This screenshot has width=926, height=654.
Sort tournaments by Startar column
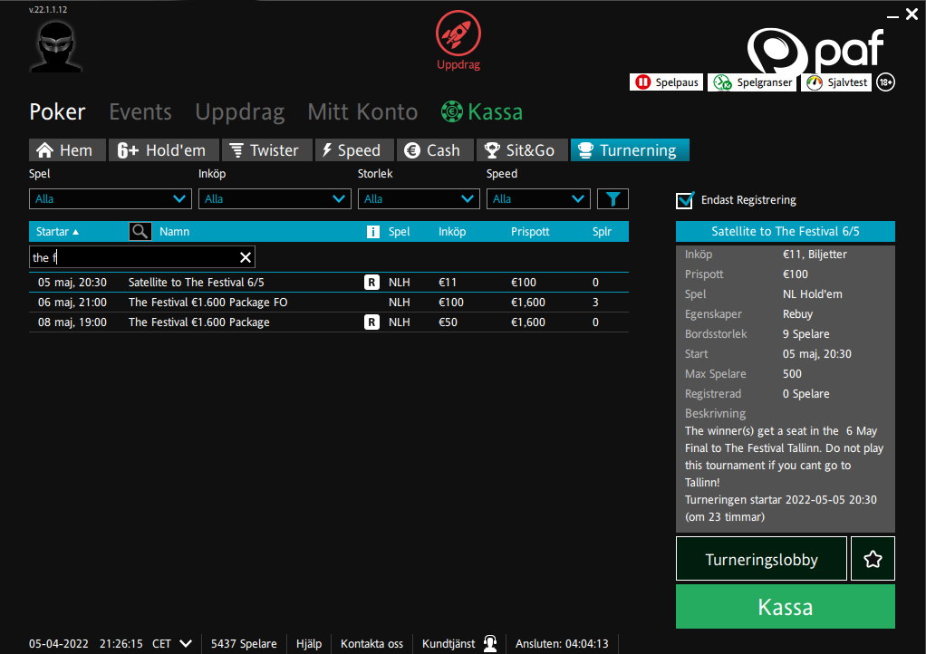click(57, 231)
